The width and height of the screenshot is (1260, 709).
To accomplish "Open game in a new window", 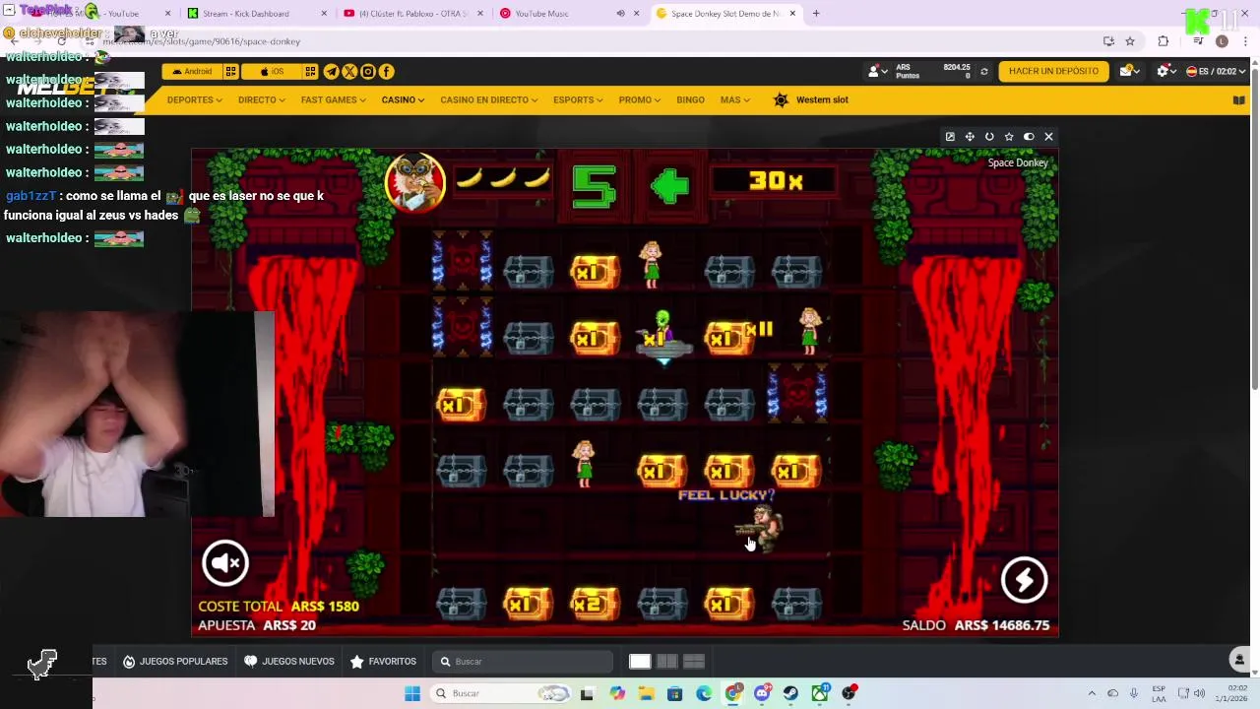I will coord(950,137).
